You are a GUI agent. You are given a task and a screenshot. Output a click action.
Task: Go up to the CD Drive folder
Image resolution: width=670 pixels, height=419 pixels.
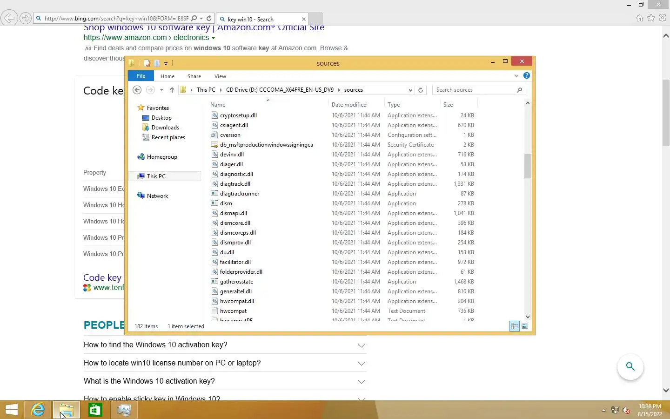click(172, 90)
